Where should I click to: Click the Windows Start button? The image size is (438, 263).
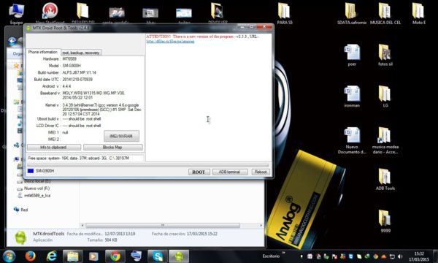click(x=9, y=256)
